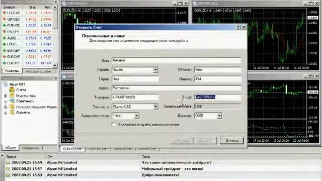Close the Открыть Счет dialog

point(244,27)
